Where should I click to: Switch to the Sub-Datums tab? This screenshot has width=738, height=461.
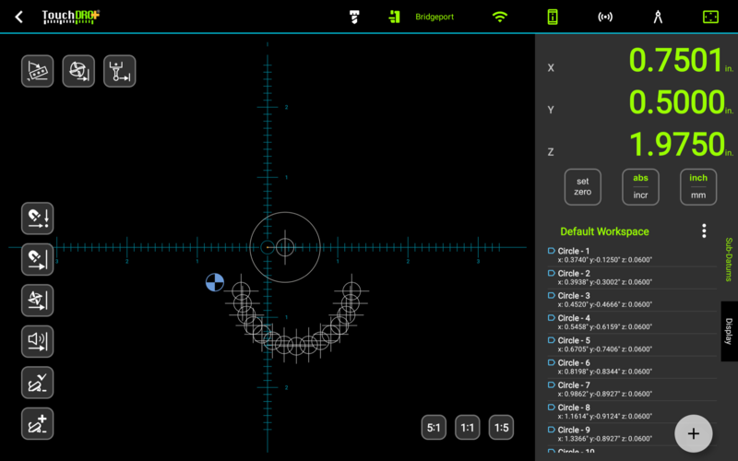point(729,260)
